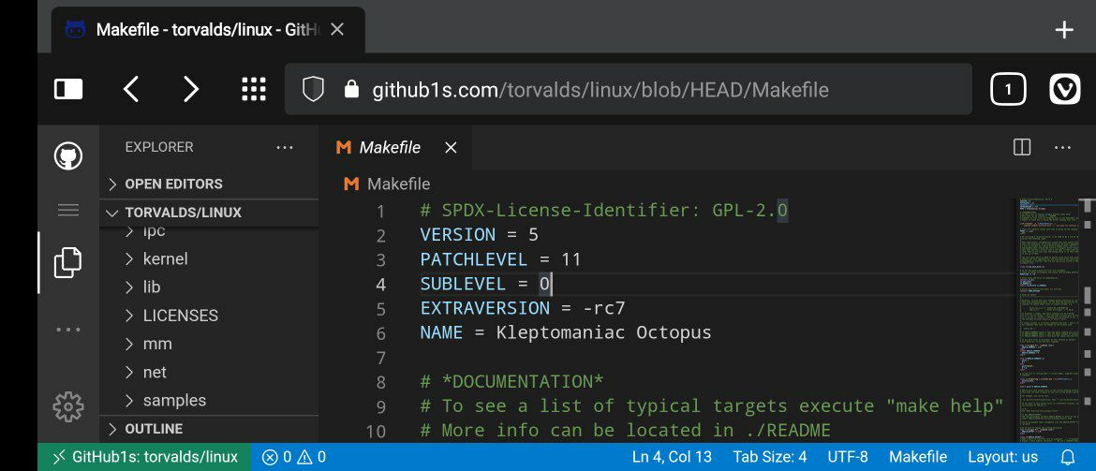Expand the samples folder
The width and height of the screenshot is (1096, 471).
click(x=209, y=401)
